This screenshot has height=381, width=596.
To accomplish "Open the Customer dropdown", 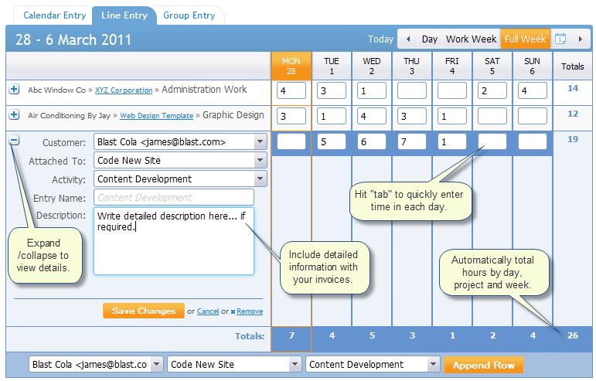I will coord(260,142).
